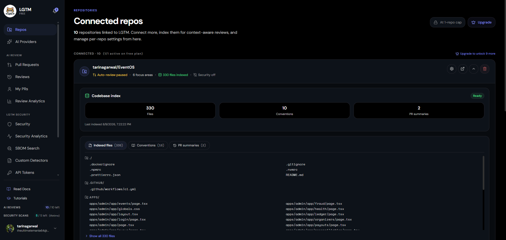
Task: Open Custom Detectors
Action: pos(30,160)
